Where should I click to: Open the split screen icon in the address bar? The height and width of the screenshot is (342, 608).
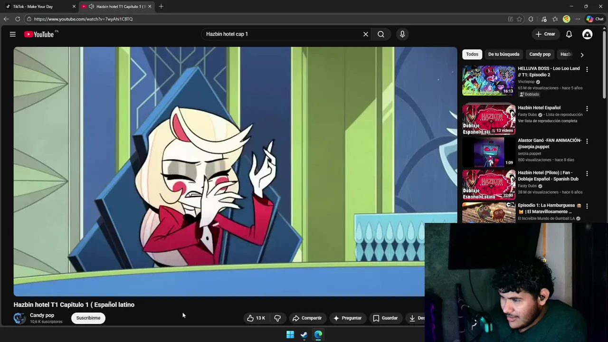point(510,19)
